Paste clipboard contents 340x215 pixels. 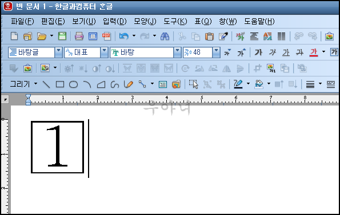pos(209,36)
